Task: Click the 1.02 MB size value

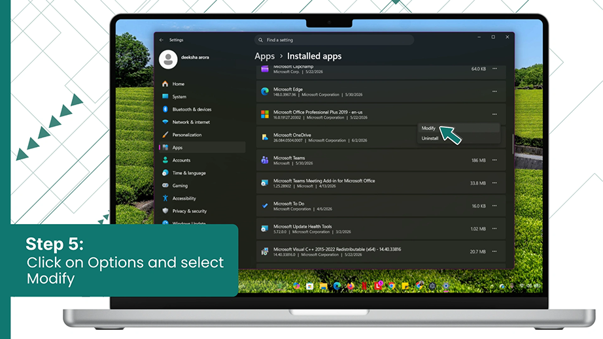Action: click(478, 229)
